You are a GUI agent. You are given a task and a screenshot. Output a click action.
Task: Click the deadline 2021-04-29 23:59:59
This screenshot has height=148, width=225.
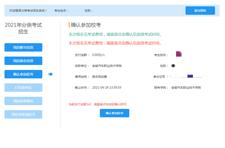pyautogui.click(x=107, y=87)
